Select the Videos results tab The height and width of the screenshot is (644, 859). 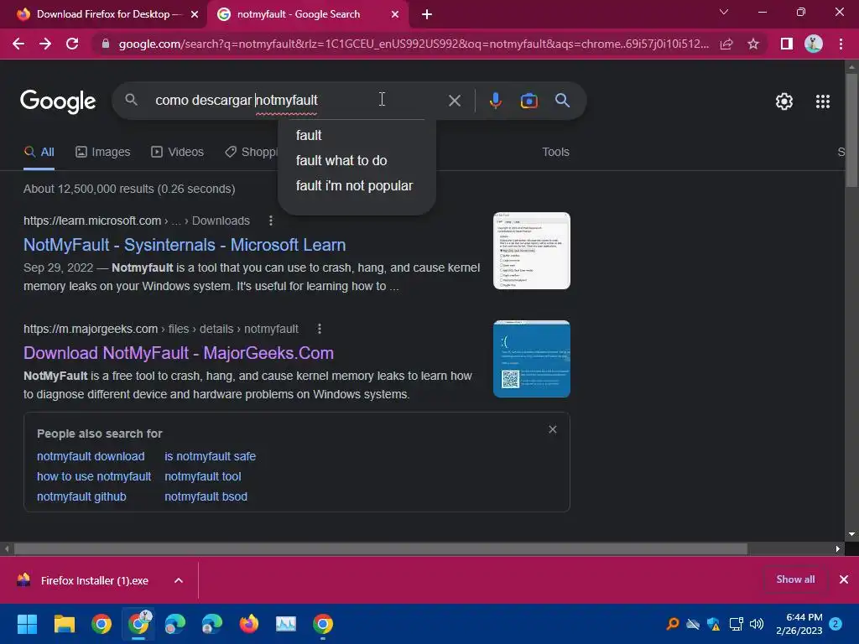pos(178,153)
